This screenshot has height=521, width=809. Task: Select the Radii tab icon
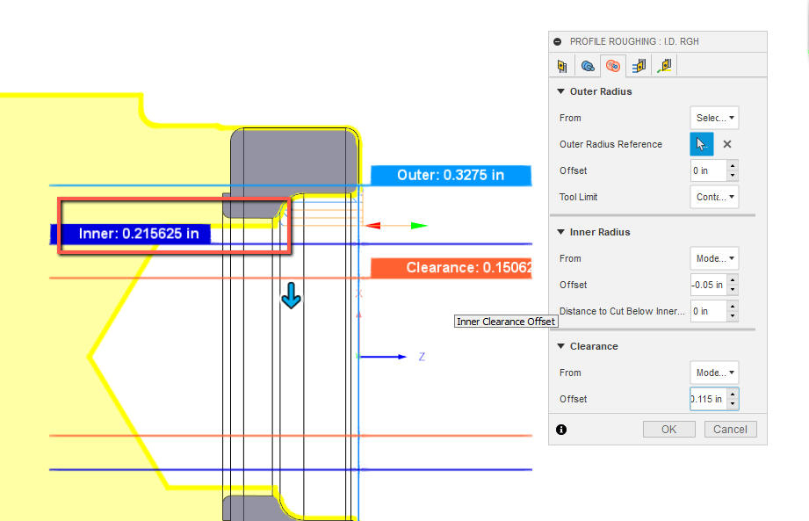coord(613,66)
